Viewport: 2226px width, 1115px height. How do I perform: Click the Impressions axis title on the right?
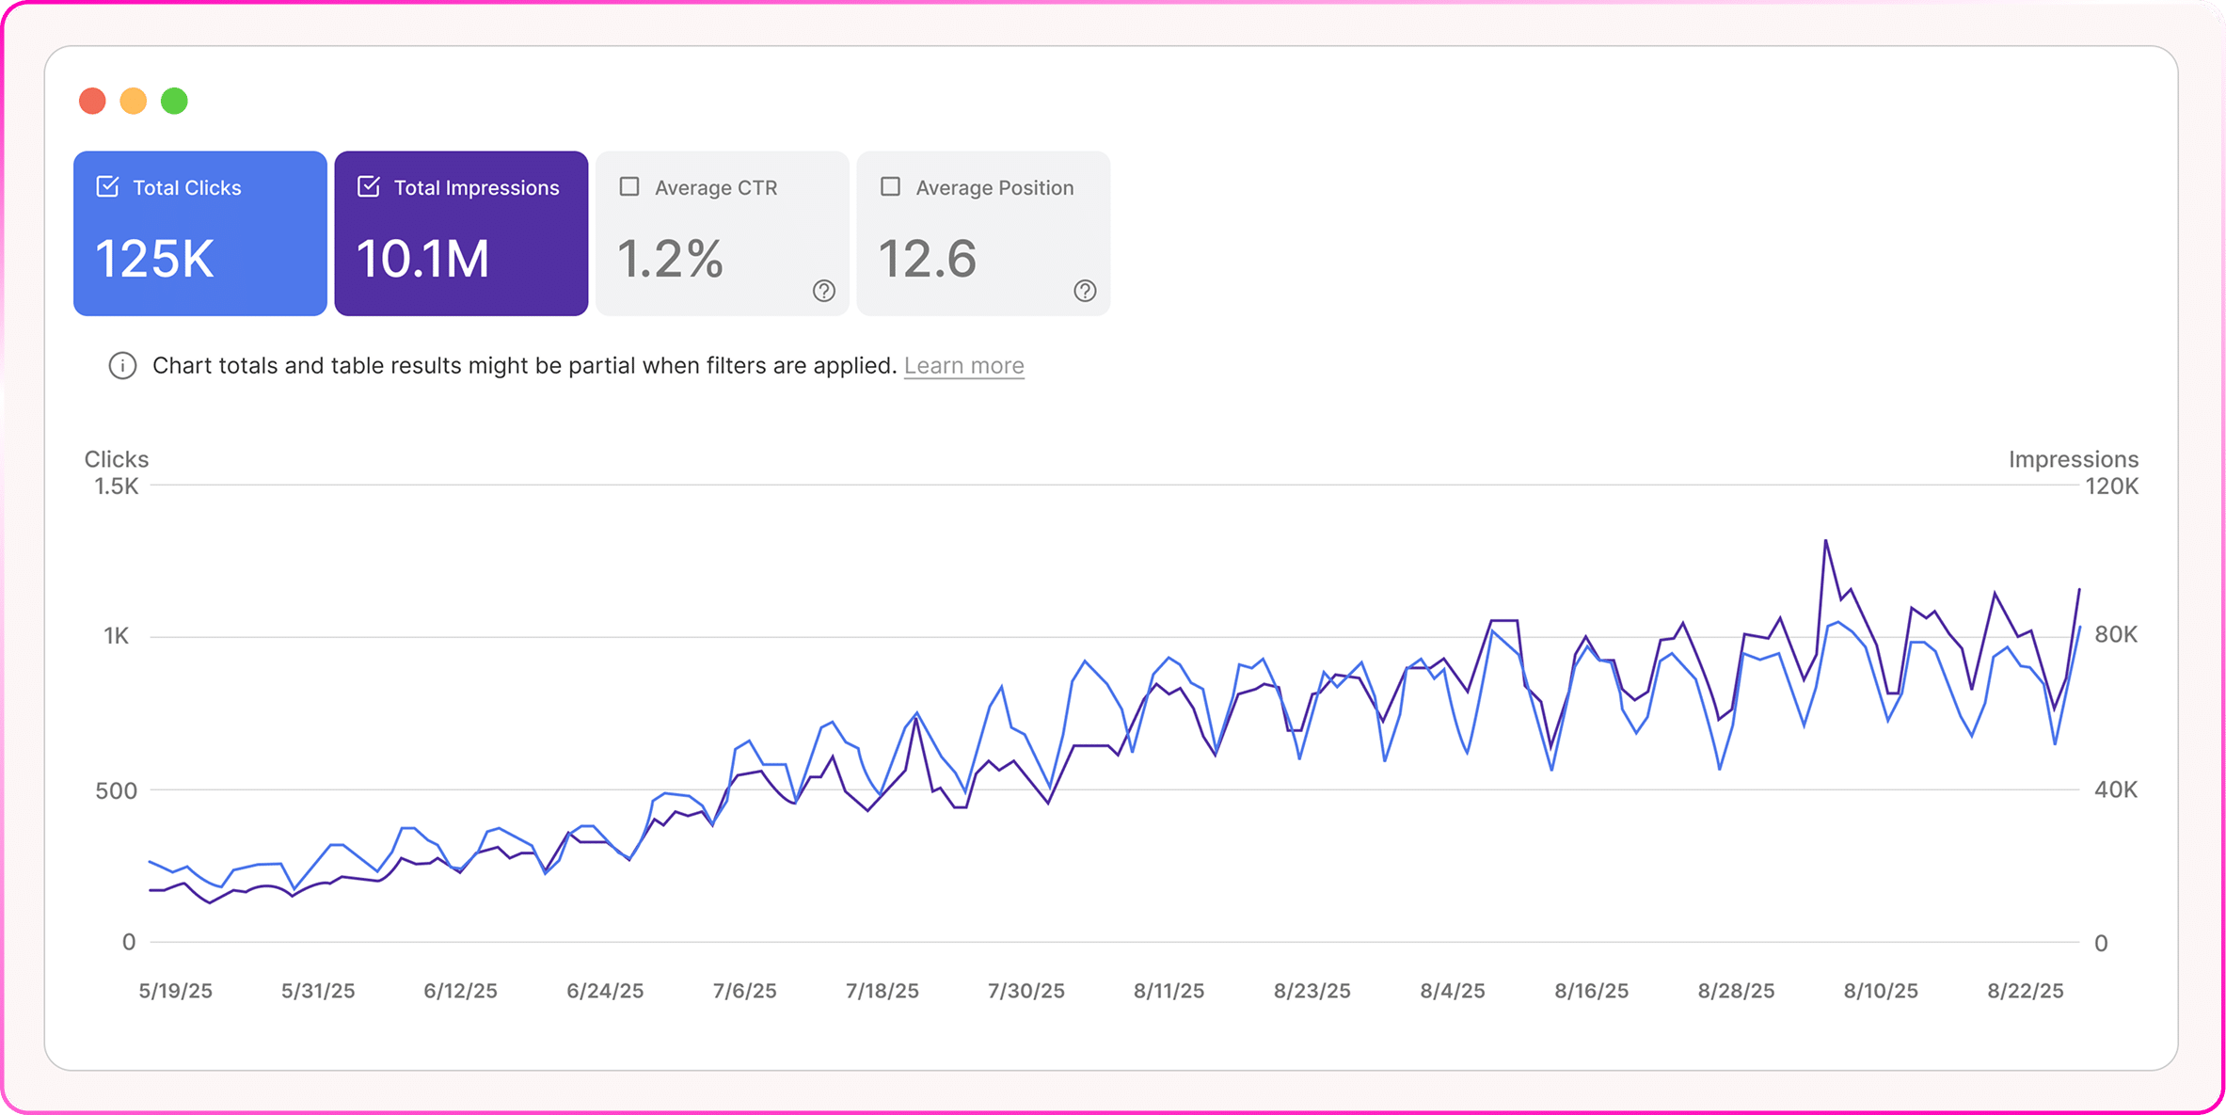point(2073,459)
